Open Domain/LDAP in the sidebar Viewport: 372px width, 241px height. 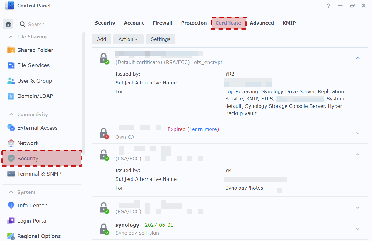point(42,96)
